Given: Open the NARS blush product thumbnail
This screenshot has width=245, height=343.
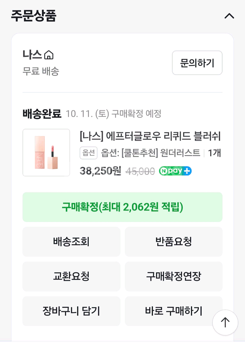Looking at the screenshot, I should [46, 153].
